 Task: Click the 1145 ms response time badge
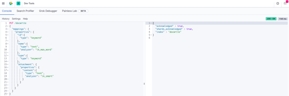point(283,19)
